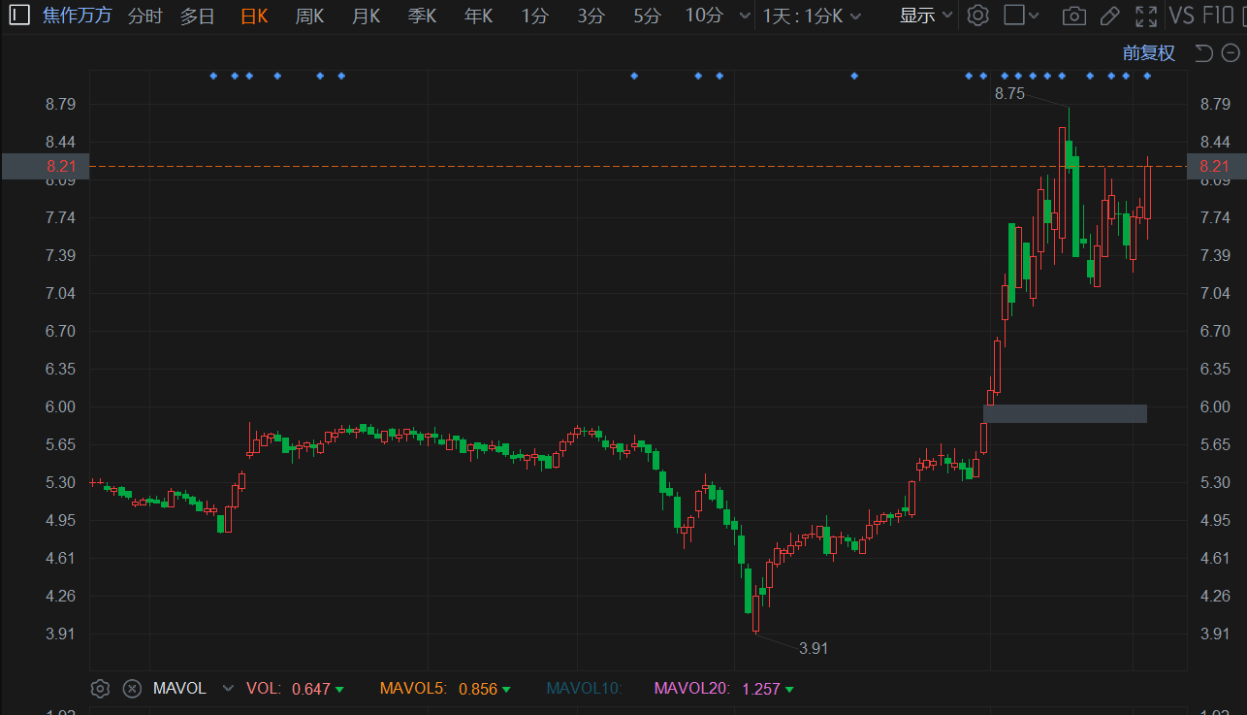Click the red 8.21 price tag on right axis
Image resolution: width=1247 pixels, height=715 pixels.
point(1216,166)
